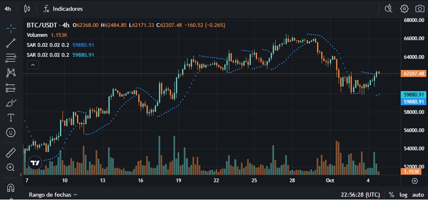Open the 22:56:28 (UTC) timezone menu
The image size is (428, 214).
(x=360, y=195)
